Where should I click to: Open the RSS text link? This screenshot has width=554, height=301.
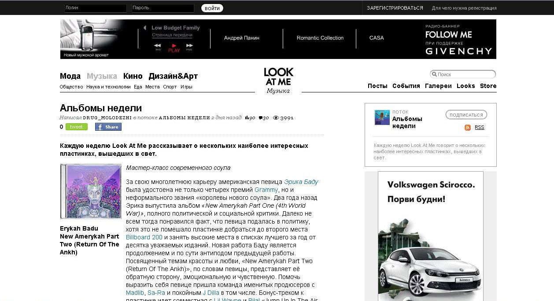coord(479,128)
